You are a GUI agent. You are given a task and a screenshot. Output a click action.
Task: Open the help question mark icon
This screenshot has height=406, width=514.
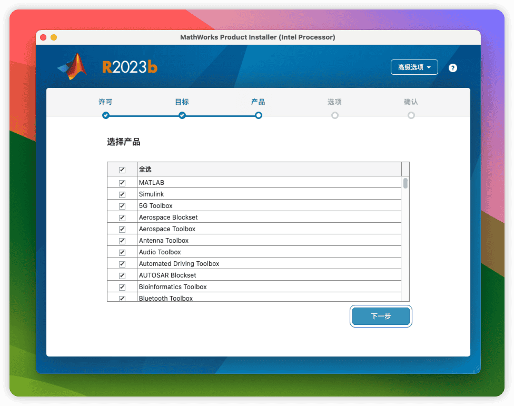click(x=452, y=67)
